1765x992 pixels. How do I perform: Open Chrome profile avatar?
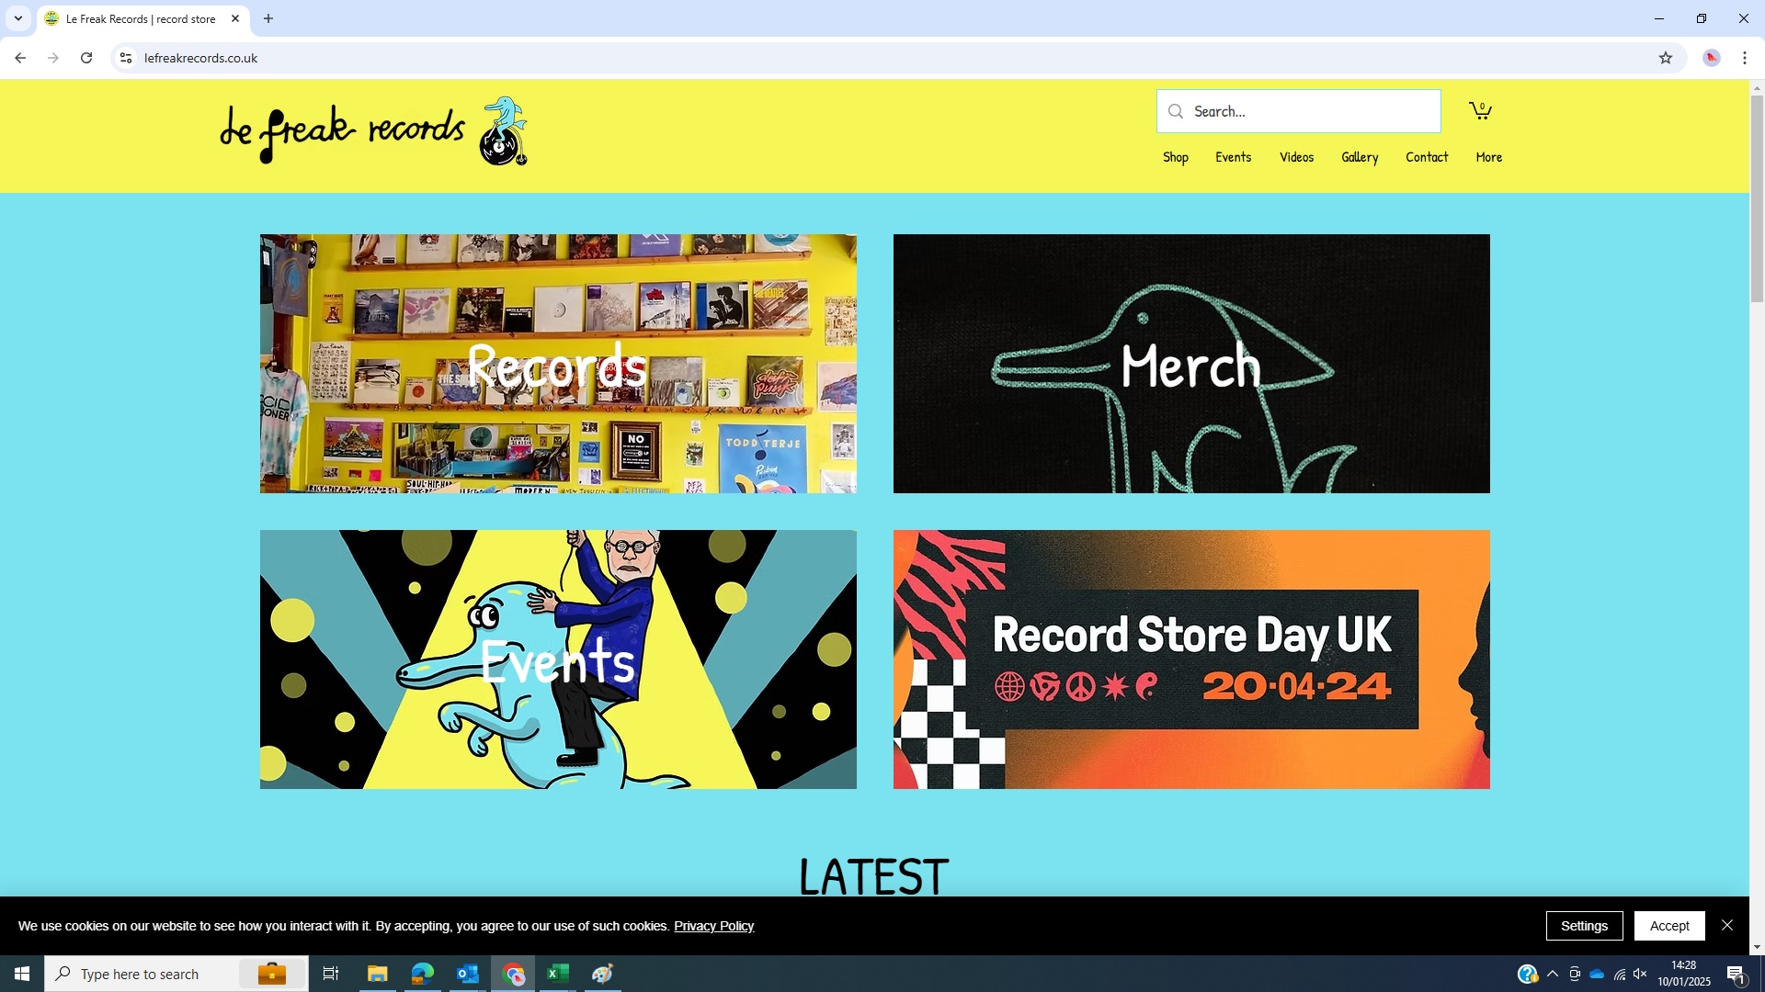(x=1711, y=58)
